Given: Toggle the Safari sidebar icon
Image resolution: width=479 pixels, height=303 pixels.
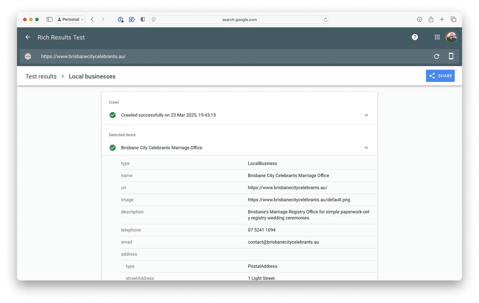Looking at the screenshot, I should (49, 19).
